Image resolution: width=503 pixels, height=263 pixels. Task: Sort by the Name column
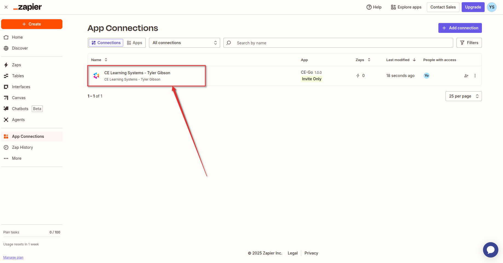point(99,60)
